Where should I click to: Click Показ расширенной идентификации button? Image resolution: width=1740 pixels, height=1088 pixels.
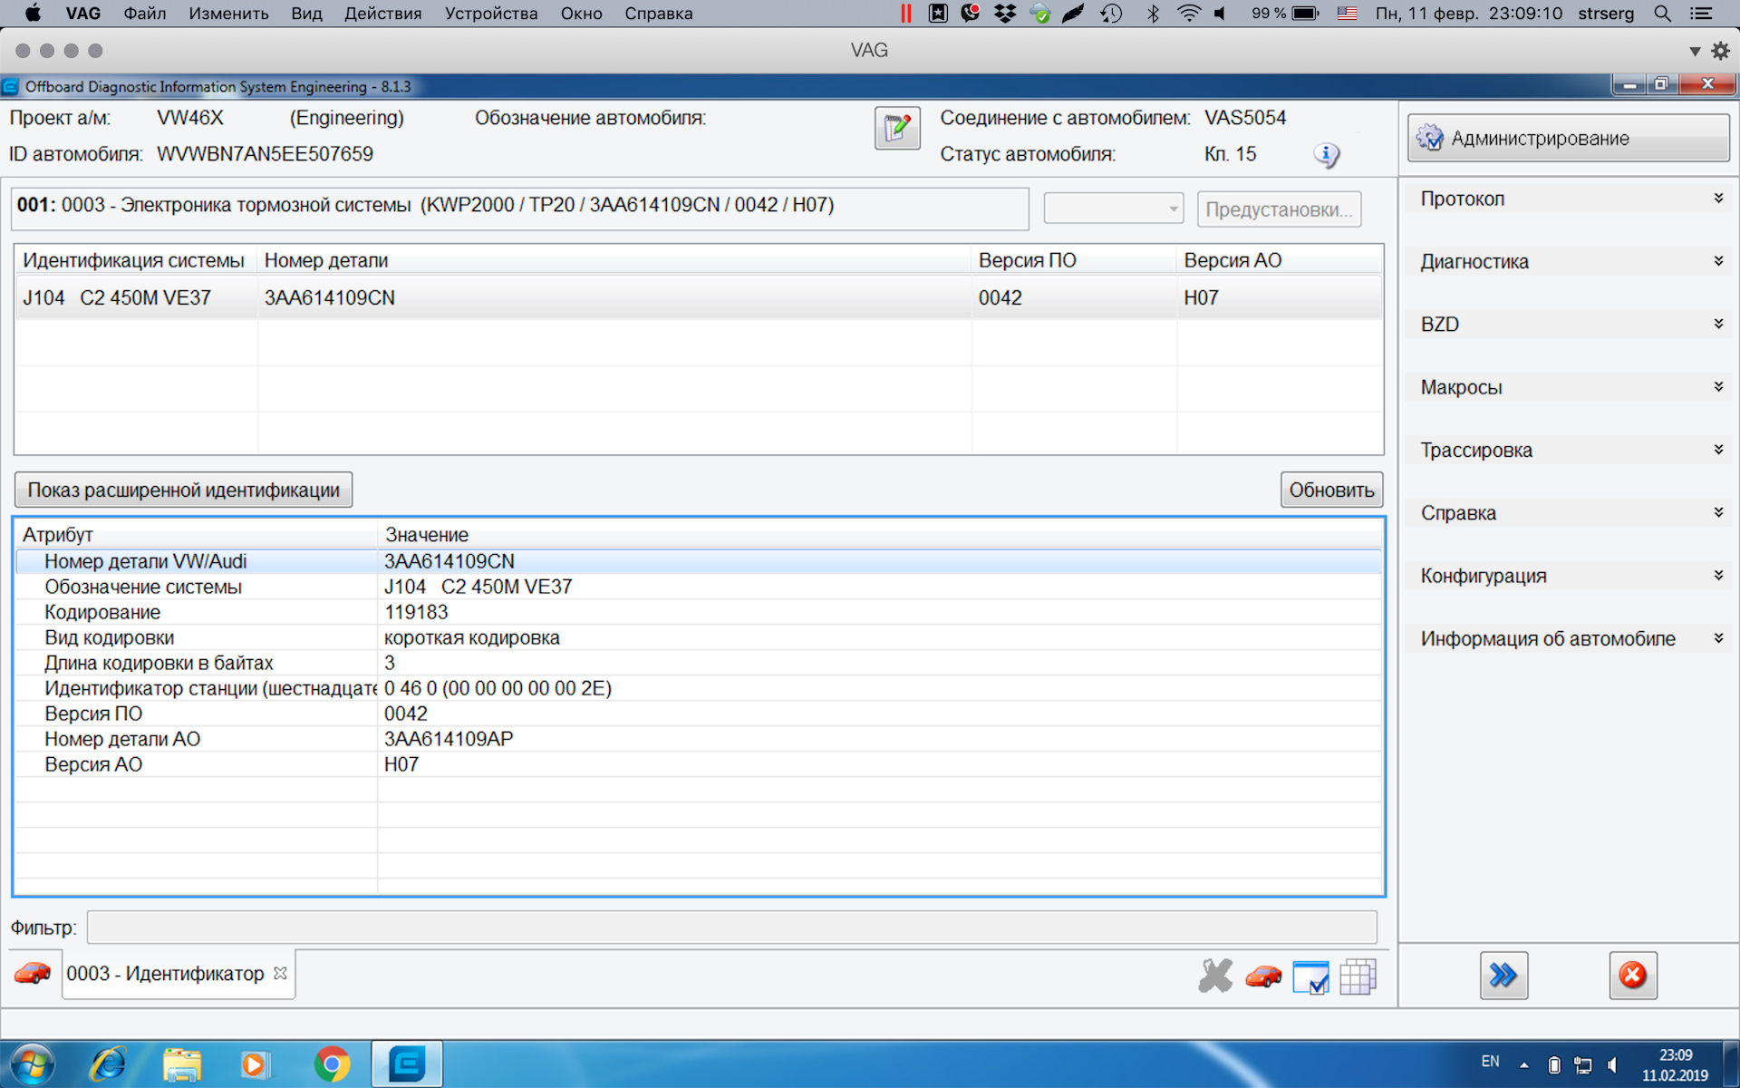[x=183, y=491]
